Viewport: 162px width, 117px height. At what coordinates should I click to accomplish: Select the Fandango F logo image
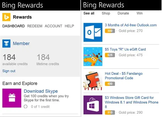93,81
